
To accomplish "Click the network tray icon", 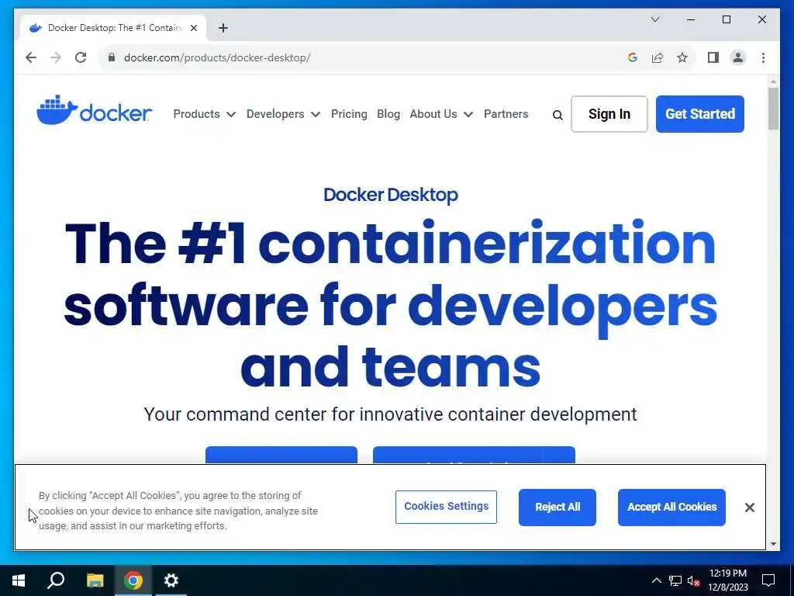I will [675, 580].
